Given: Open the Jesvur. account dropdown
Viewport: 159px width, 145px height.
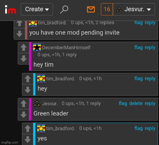Looking at the screenshot, I should click(x=134, y=9).
